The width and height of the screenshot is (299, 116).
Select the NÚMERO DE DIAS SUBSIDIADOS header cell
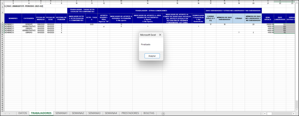(225, 18)
